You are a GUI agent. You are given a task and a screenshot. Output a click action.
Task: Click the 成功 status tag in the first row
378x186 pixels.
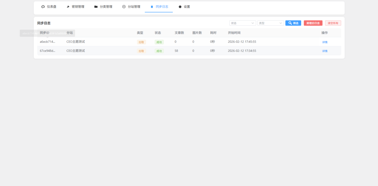[x=159, y=42]
